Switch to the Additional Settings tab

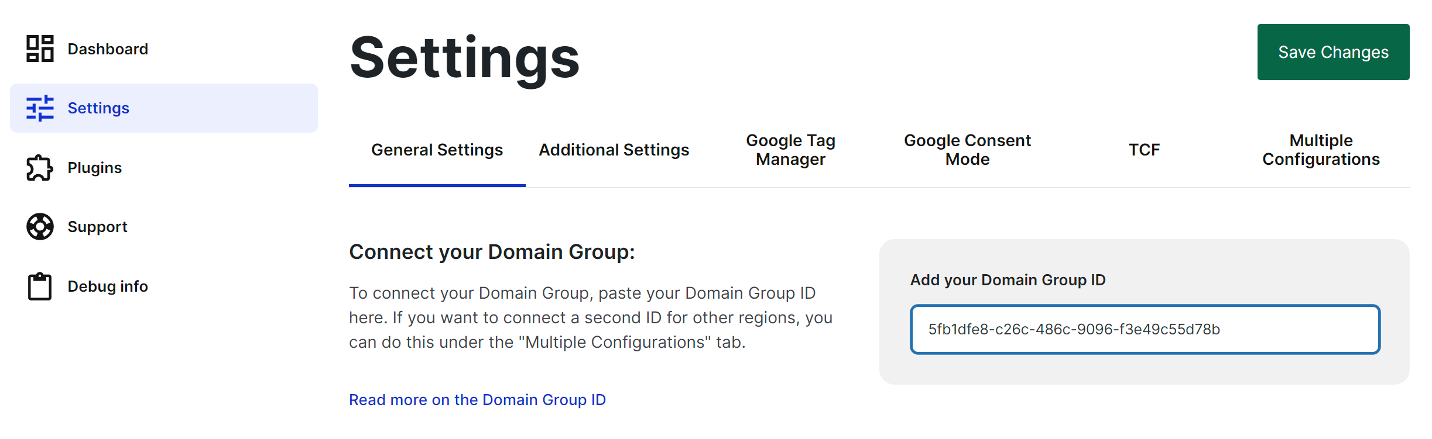pyautogui.click(x=614, y=150)
